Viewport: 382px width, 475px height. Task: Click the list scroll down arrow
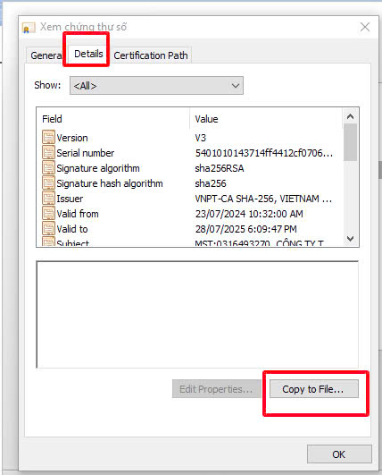point(350,239)
